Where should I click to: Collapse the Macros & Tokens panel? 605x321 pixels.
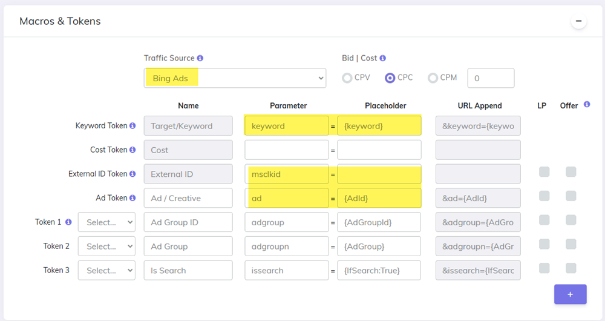tap(579, 21)
